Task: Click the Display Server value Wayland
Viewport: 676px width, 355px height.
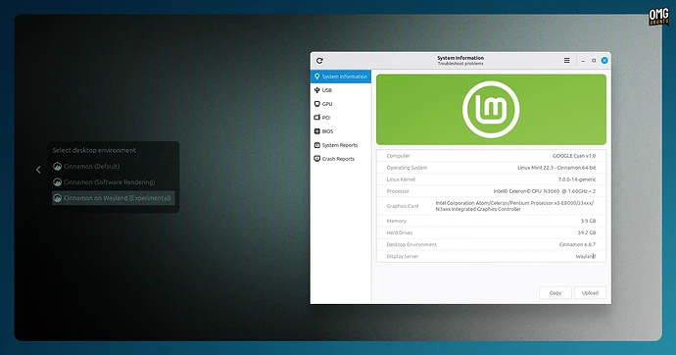Action: (586, 256)
